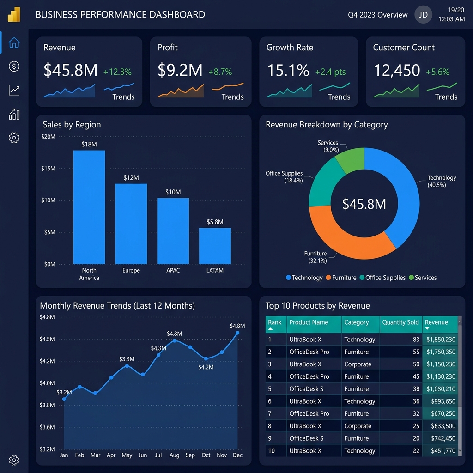Click the $45.8M donut center total

coord(364,204)
